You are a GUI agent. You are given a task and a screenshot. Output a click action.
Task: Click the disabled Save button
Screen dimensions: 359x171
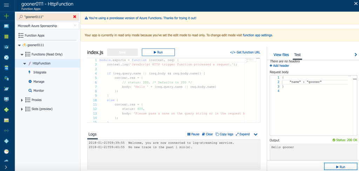pos(122,52)
